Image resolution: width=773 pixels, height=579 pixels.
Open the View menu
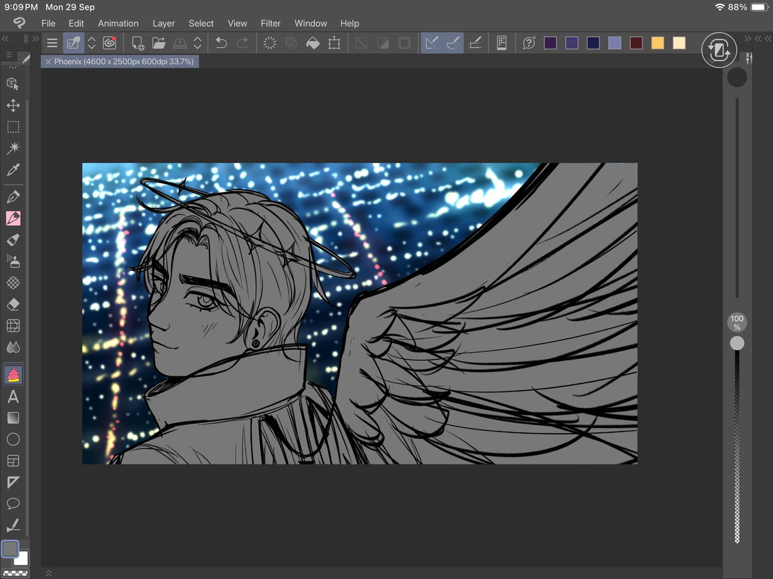[x=237, y=23]
